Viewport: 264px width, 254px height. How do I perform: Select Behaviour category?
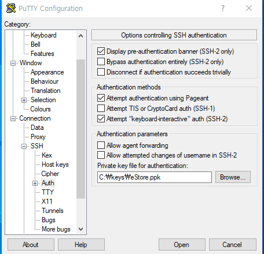click(45, 81)
